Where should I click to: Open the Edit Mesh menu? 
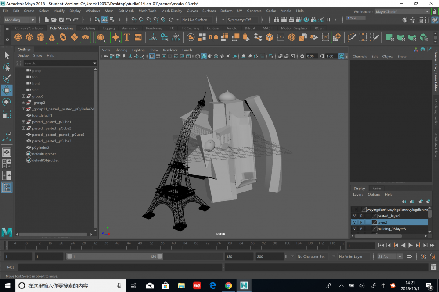(x=126, y=11)
